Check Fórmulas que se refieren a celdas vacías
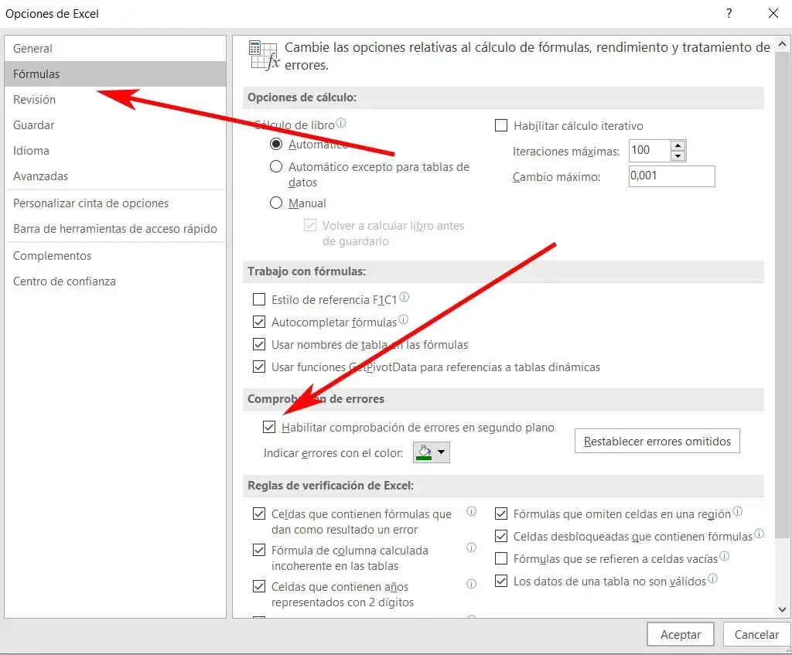Screen dimensions: 792x655 click(x=501, y=558)
